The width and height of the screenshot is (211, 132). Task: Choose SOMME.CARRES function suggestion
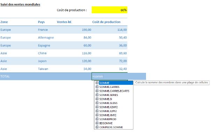pos(114,87)
